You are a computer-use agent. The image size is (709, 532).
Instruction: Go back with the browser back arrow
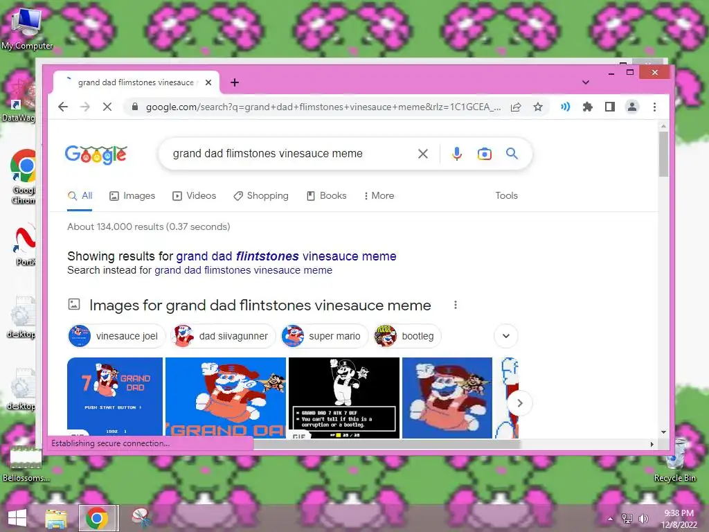tap(63, 107)
